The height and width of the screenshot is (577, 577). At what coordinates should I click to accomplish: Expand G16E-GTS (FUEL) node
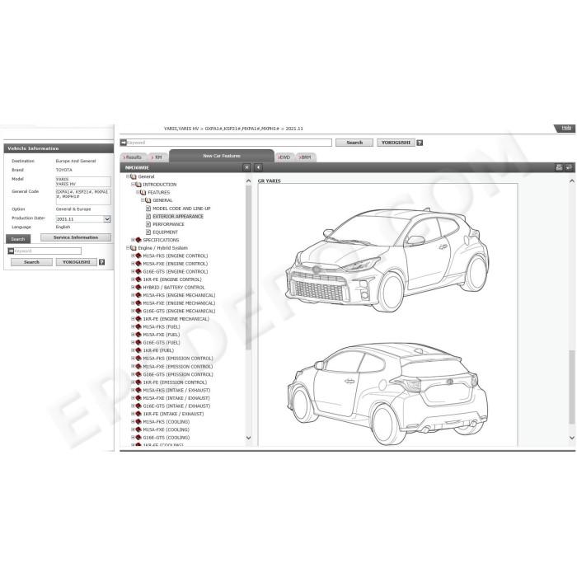(133, 343)
